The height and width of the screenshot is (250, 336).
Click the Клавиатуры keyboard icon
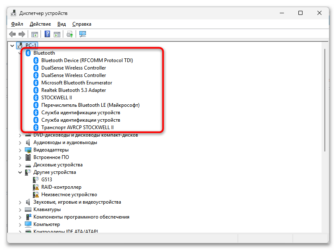tap(28, 209)
